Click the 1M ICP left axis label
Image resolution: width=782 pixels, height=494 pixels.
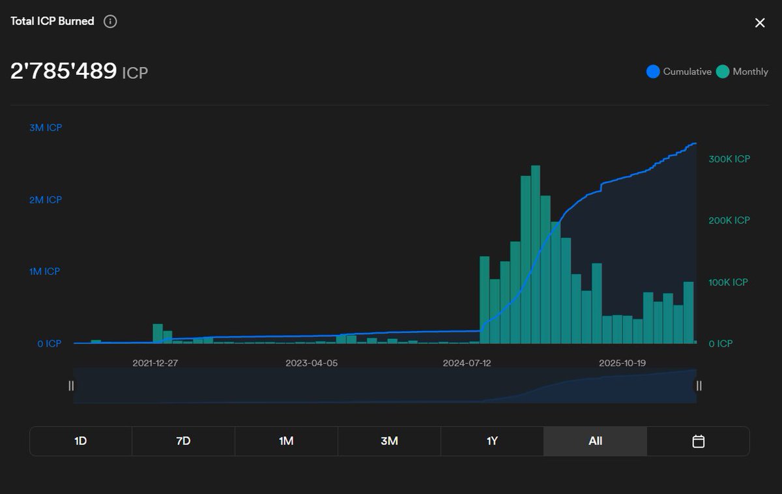pyautogui.click(x=44, y=271)
